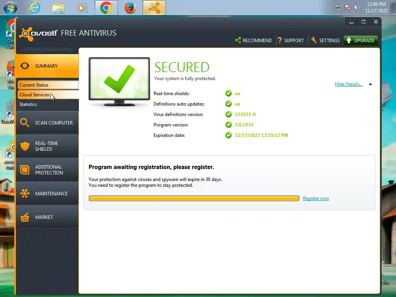Screen dimensions: 396x297
Task: Click the secured monitor checkmark image
Action: coord(119,81)
